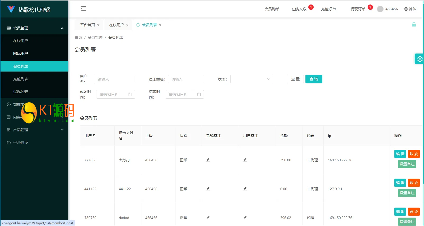Open 在线人数 in the top bar
Viewport: 424px width, 226px height.
pyautogui.click(x=299, y=9)
